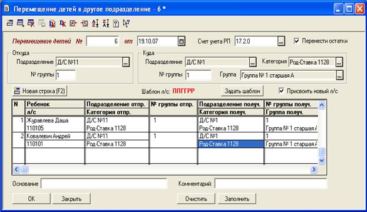Click the "Группа получ." column subheader

click(x=292, y=112)
